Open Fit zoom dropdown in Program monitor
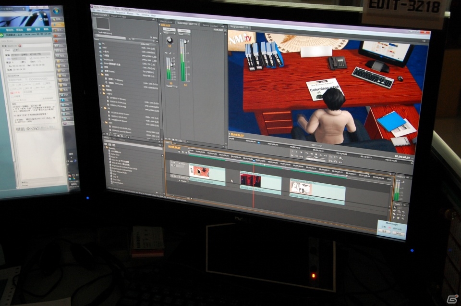461x306 pixels. (x=316, y=145)
